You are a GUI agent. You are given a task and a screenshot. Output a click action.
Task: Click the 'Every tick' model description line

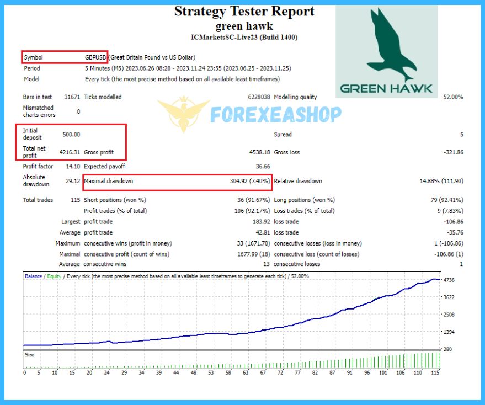pos(183,79)
